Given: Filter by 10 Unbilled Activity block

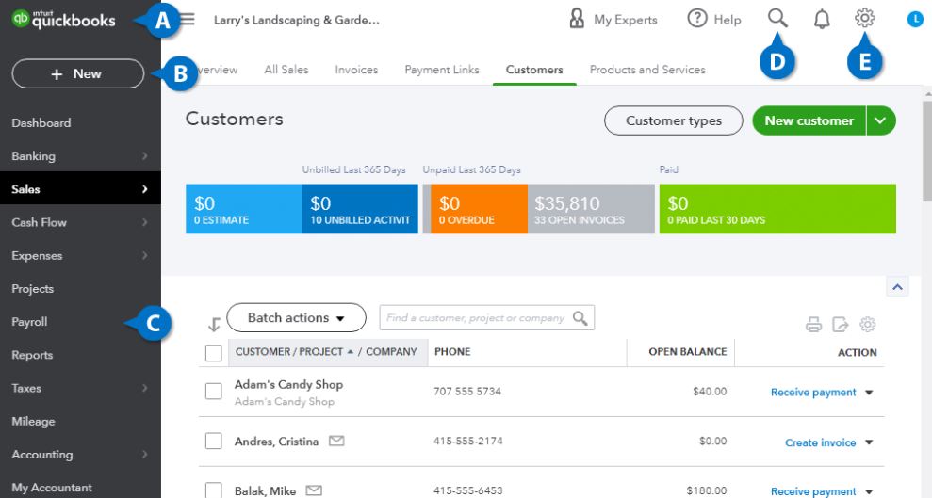Looking at the screenshot, I should 360,209.
